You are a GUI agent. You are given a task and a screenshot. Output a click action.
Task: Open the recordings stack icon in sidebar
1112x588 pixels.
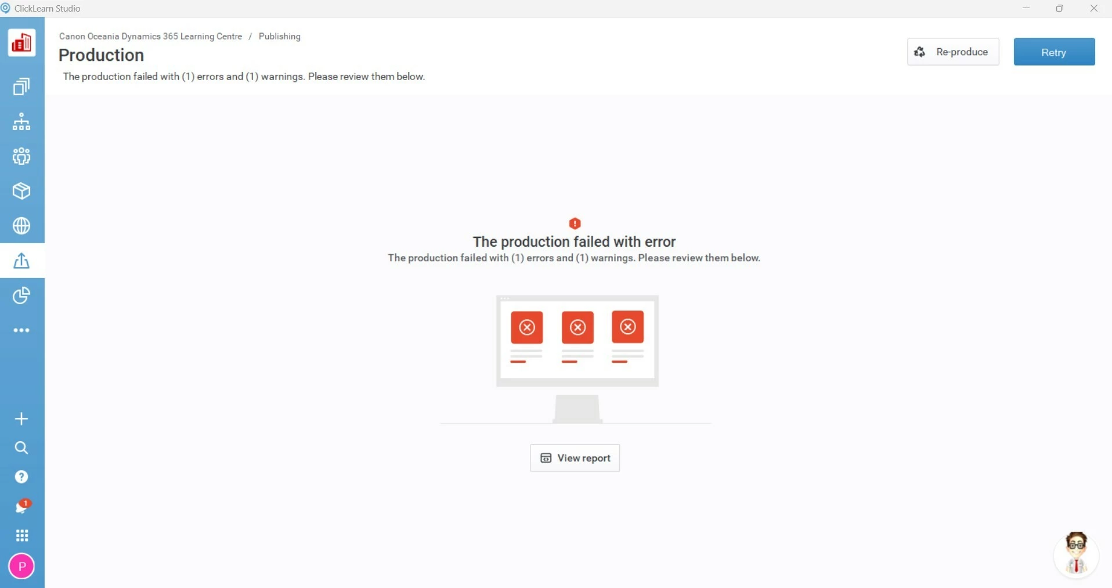coord(21,86)
